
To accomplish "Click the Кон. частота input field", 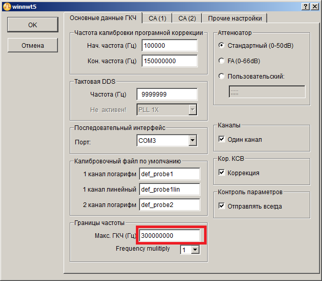I will tap(169, 61).
